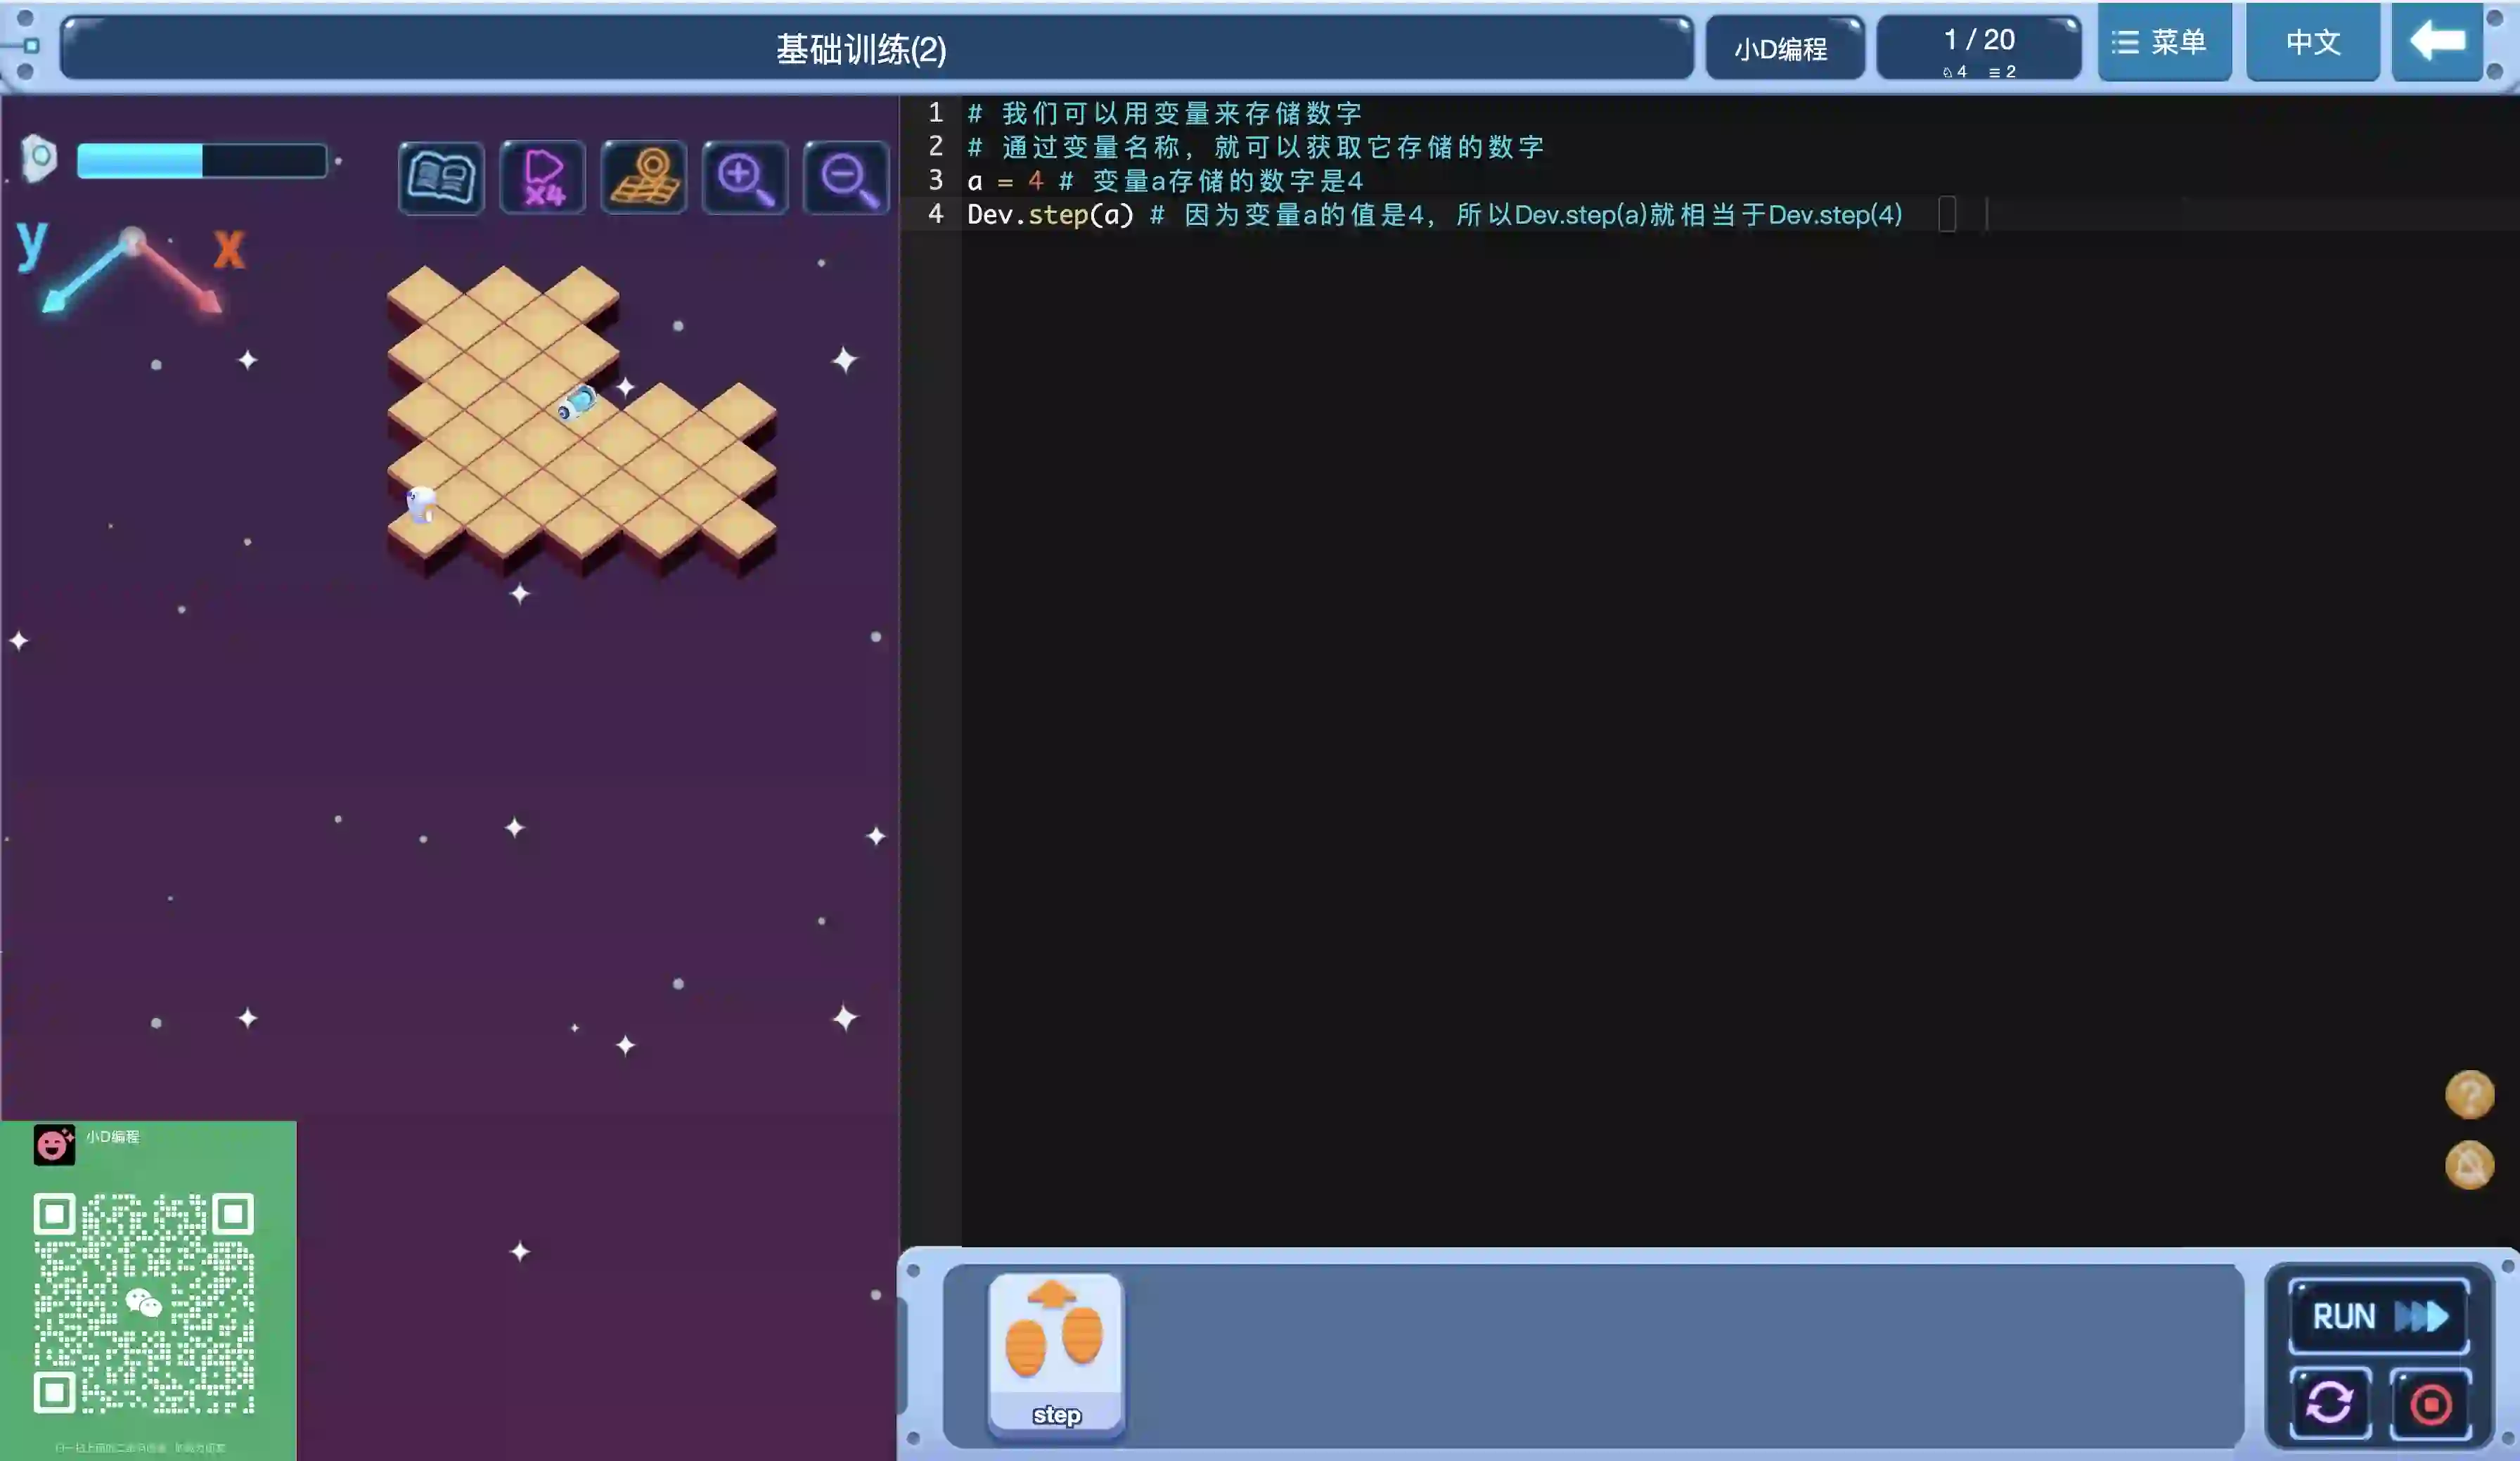The width and height of the screenshot is (2520, 1461).
Task: Click code line 4 Dev.step(a)
Action: point(1050,215)
